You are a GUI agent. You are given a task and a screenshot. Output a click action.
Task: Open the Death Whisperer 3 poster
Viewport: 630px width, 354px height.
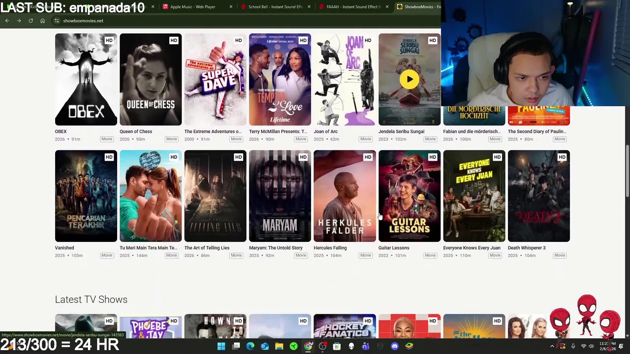(x=539, y=196)
